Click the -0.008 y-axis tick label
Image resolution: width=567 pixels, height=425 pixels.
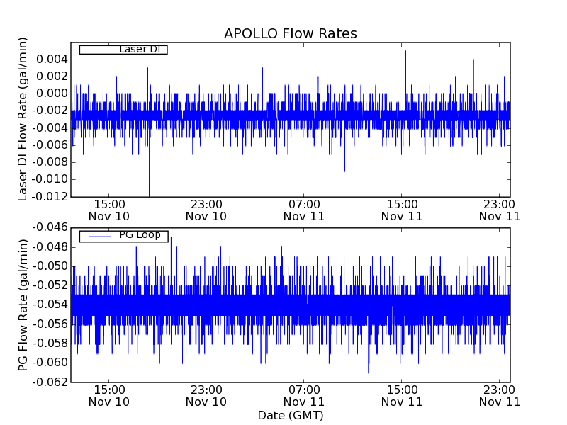point(50,162)
